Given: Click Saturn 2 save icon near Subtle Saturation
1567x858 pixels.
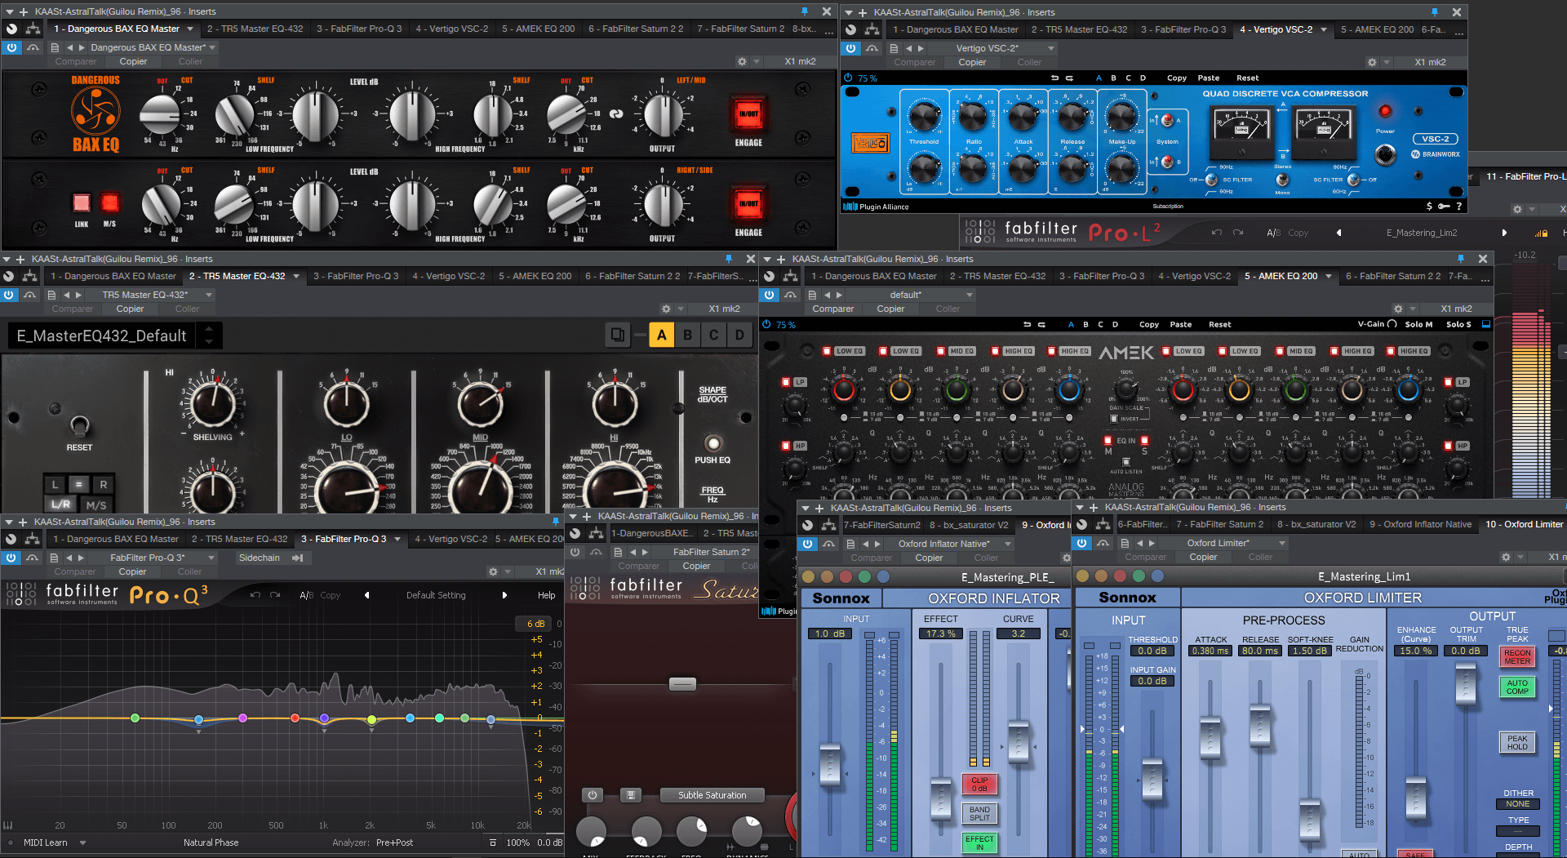Looking at the screenshot, I should pos(629,795).
